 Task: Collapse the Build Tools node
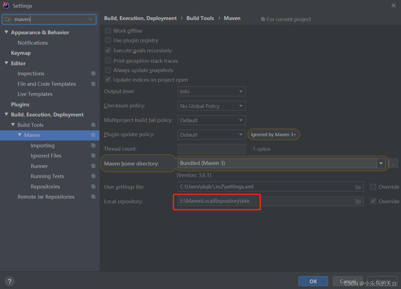tap(13, 125)
